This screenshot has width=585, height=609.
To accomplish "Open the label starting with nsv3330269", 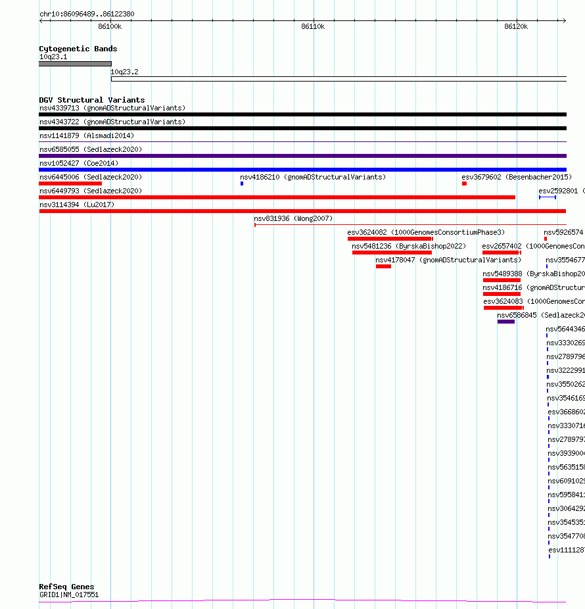I will click(565, 343).
